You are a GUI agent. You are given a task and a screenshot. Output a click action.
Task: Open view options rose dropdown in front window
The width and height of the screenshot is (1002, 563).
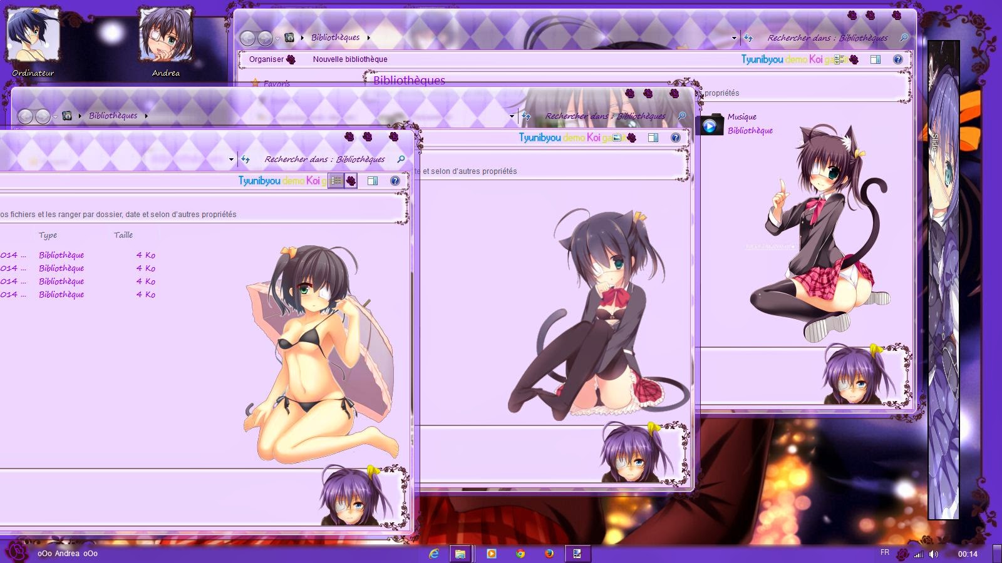click(351, 181)
